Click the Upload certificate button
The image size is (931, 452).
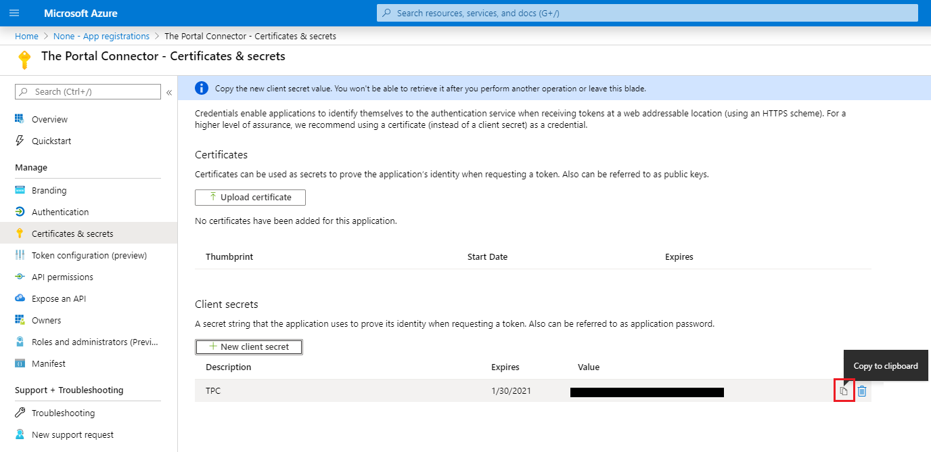click(250, 197)
